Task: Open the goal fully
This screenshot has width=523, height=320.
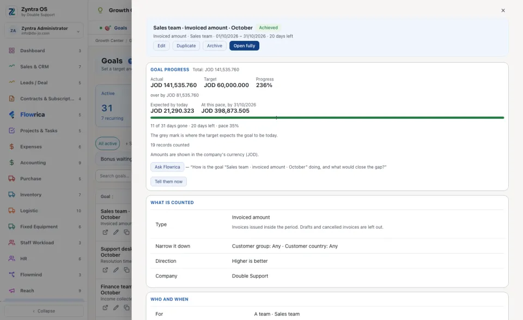Action: point(244,46)
